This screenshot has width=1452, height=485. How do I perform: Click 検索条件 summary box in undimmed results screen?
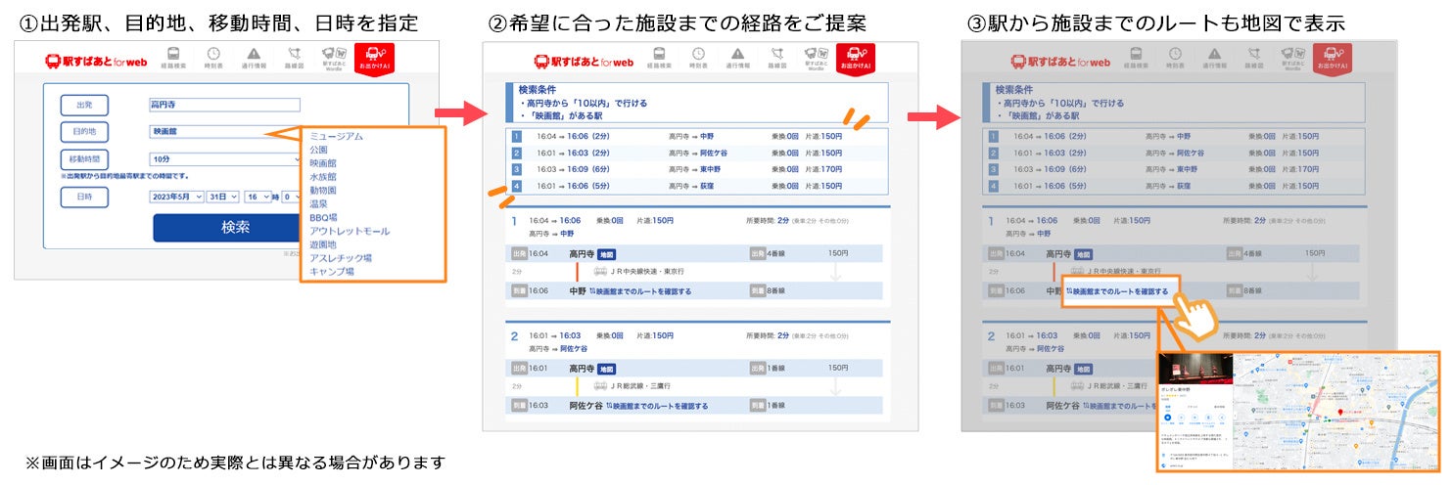point(698,102)
